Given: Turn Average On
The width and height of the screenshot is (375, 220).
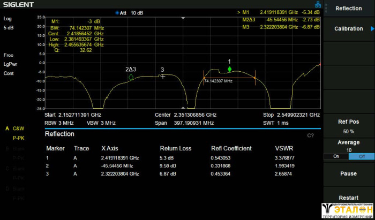Looking at the screenshot, I should point(335,156).
